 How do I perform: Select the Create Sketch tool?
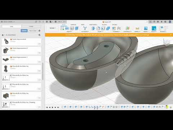[x=62, y=28]
